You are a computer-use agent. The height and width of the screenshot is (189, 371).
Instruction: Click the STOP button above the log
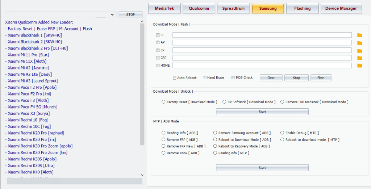tap(130, 14)
